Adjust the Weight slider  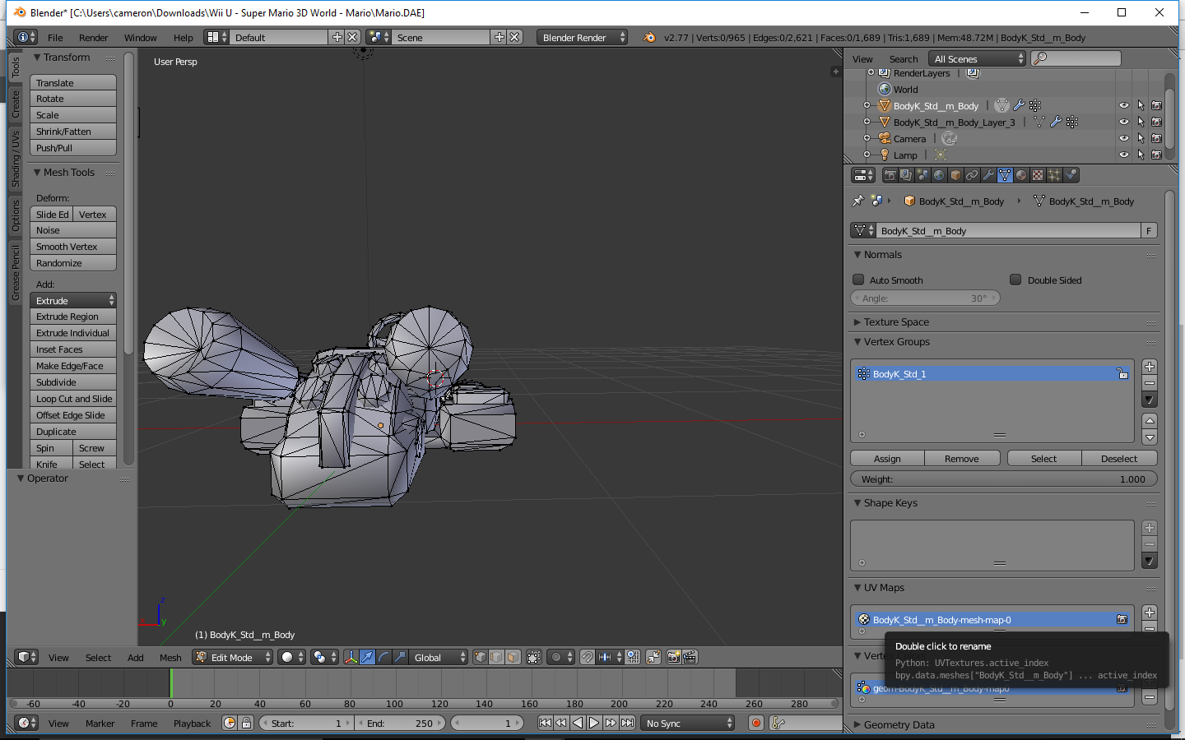pyautogui.click(x=1003, y=479)
